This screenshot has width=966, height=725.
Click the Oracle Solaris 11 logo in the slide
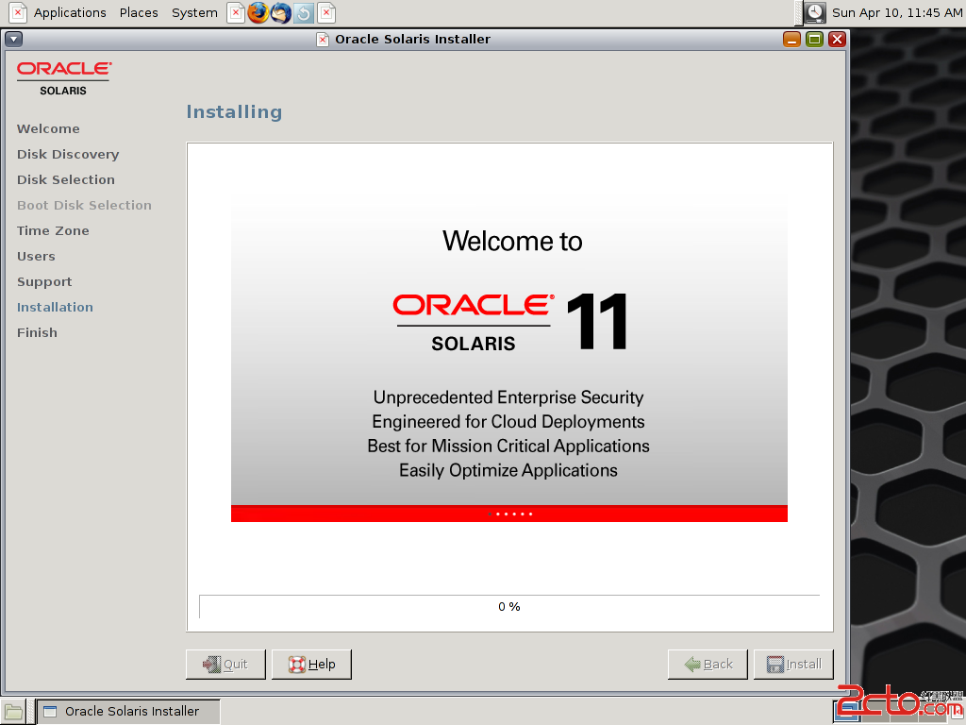point(510,323)
